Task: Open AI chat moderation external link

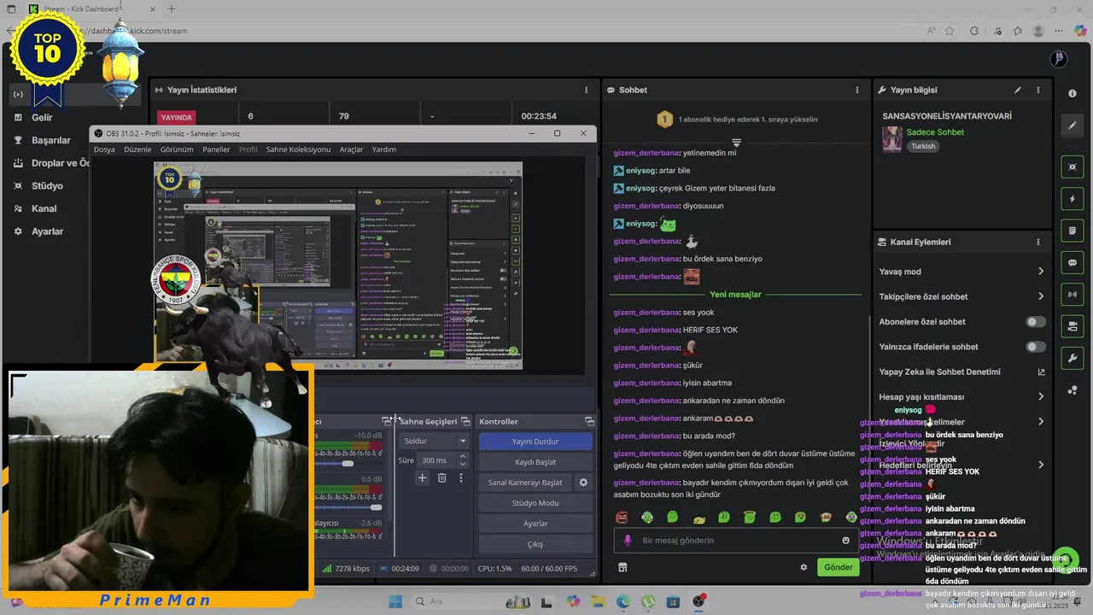Action: coord(1041,372)
